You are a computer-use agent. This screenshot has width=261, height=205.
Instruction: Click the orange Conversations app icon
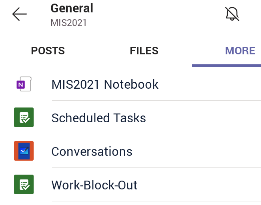(x=24, y=151)
